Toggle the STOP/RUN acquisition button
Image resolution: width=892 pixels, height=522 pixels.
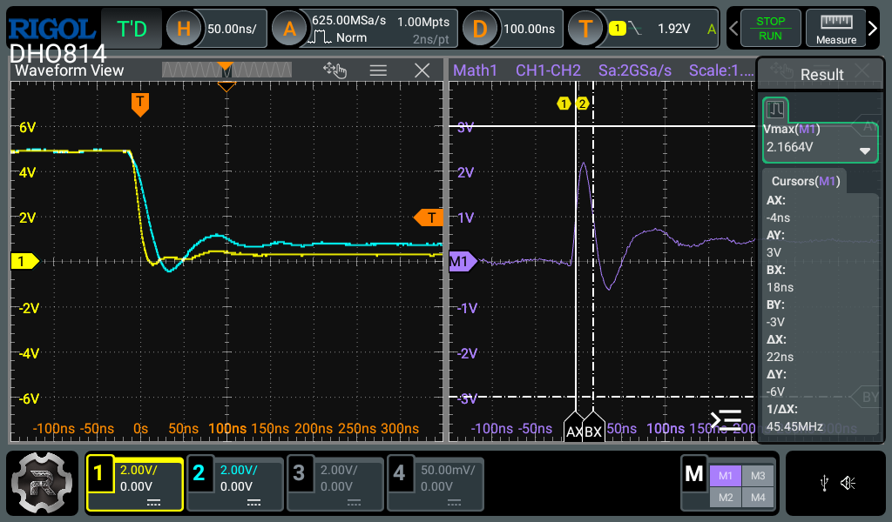click(x=769, y=29)
